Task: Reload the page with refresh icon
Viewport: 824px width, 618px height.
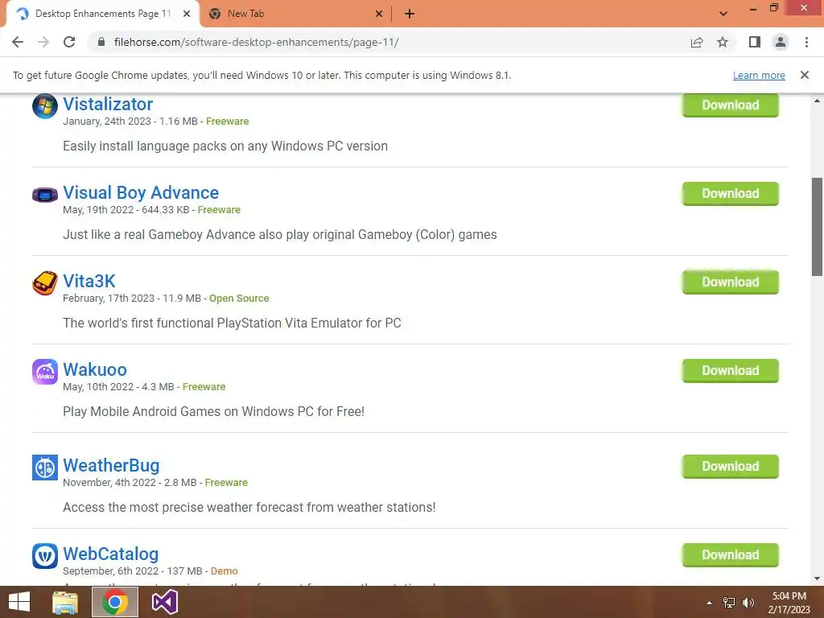Action: pos(69,42)
